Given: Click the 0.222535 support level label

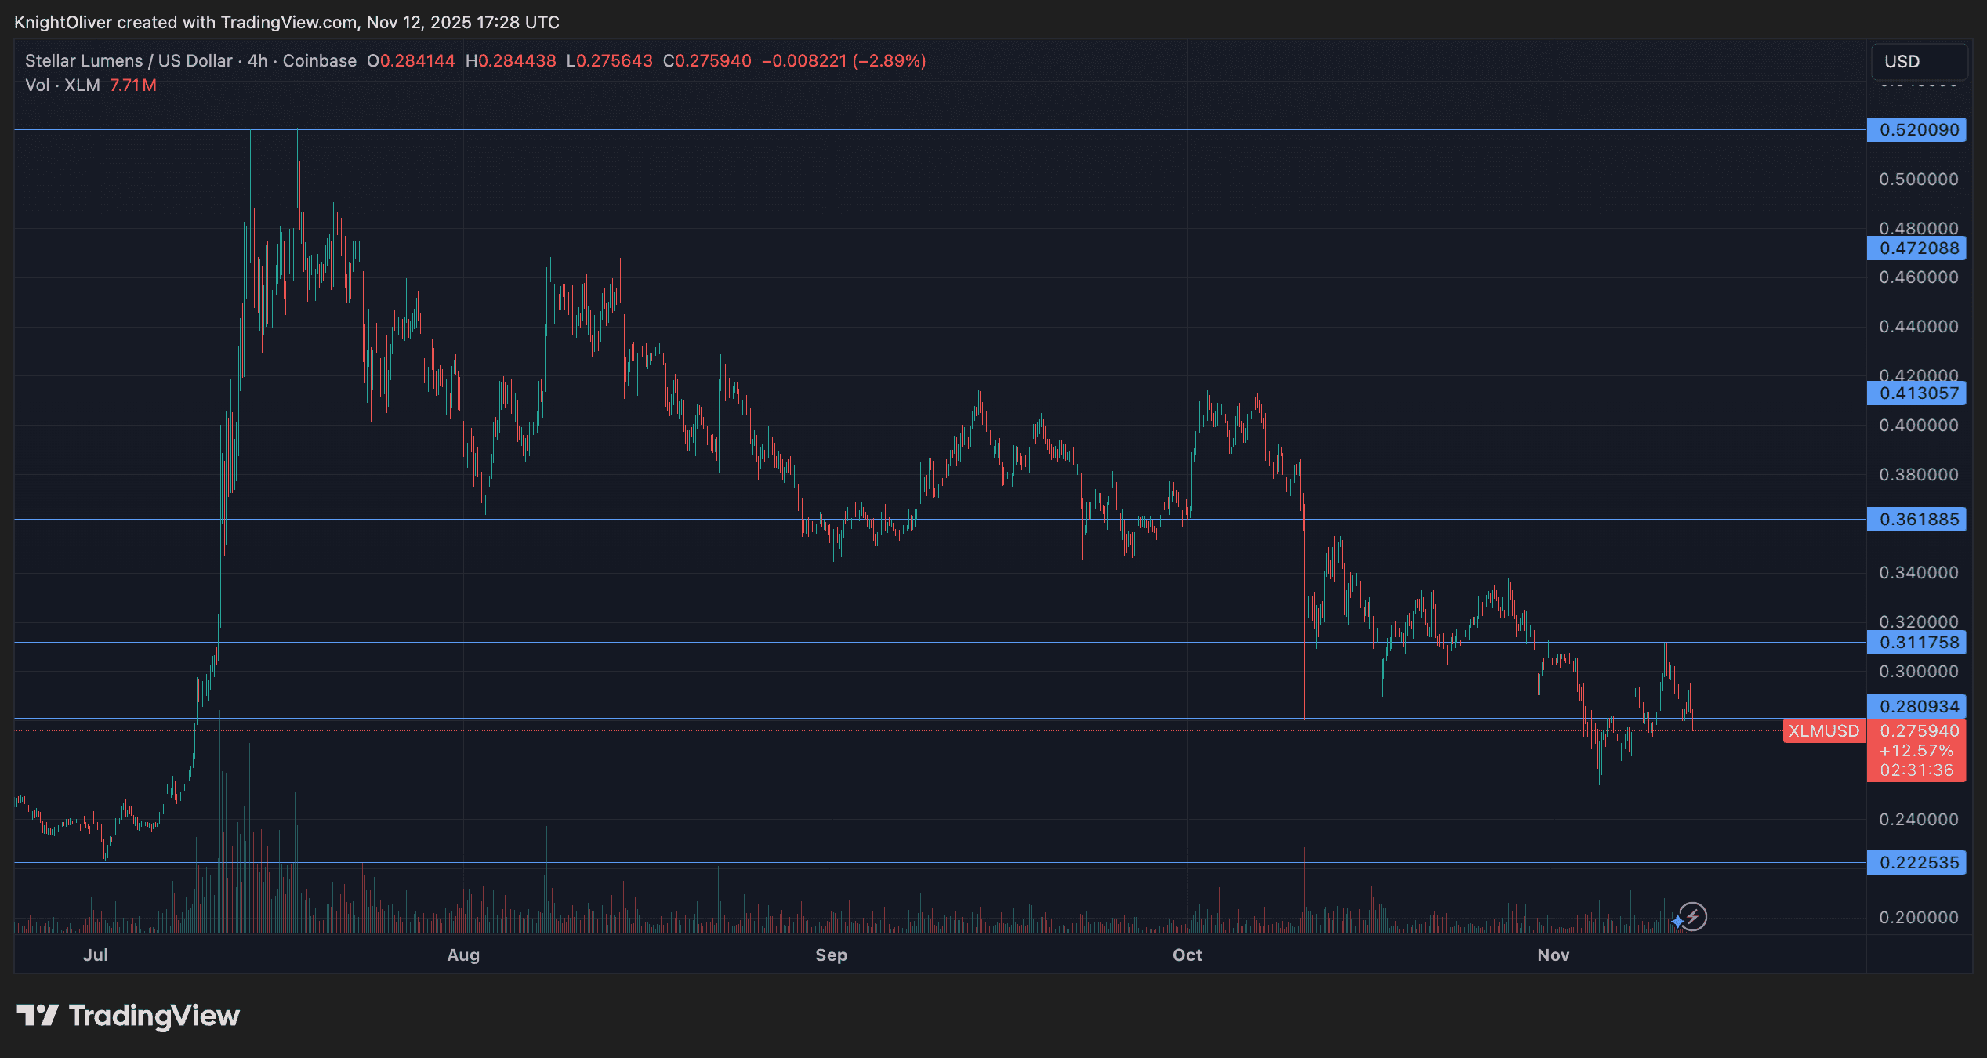Looking at the screenshot, I should tap(1917, 862).
